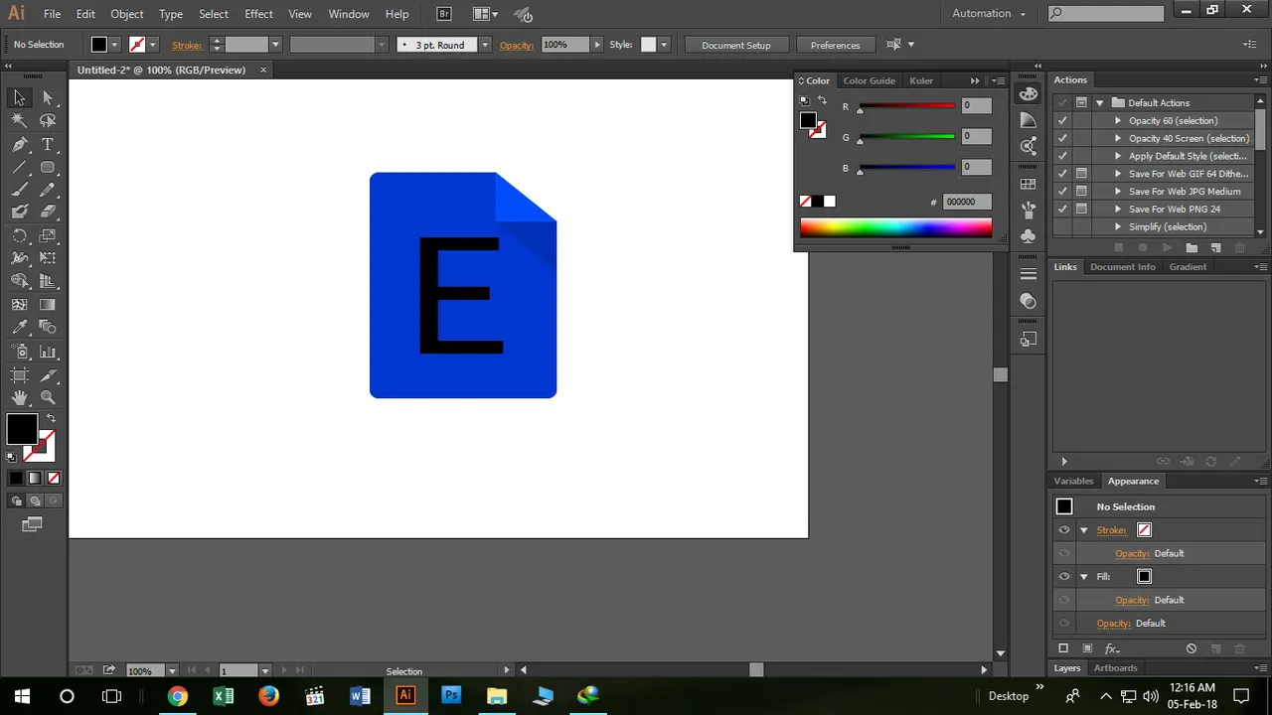Click the Document Setup button
1272x715 pixels.
736,45
